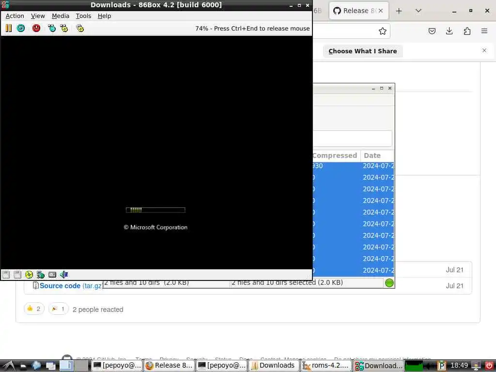Send Ctrl+Alt+Del via toolbar icon
This screenshot has height=372, width=496.
(x=51, y=28)
